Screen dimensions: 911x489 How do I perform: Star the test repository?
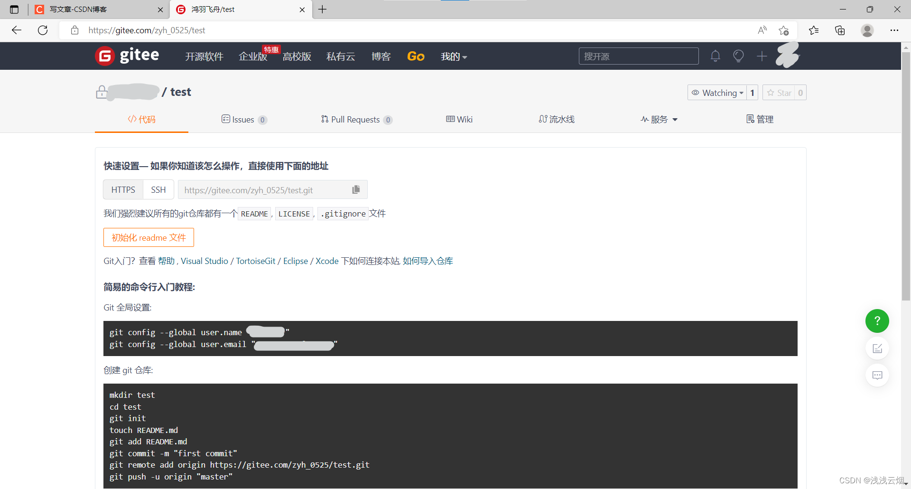779,93
